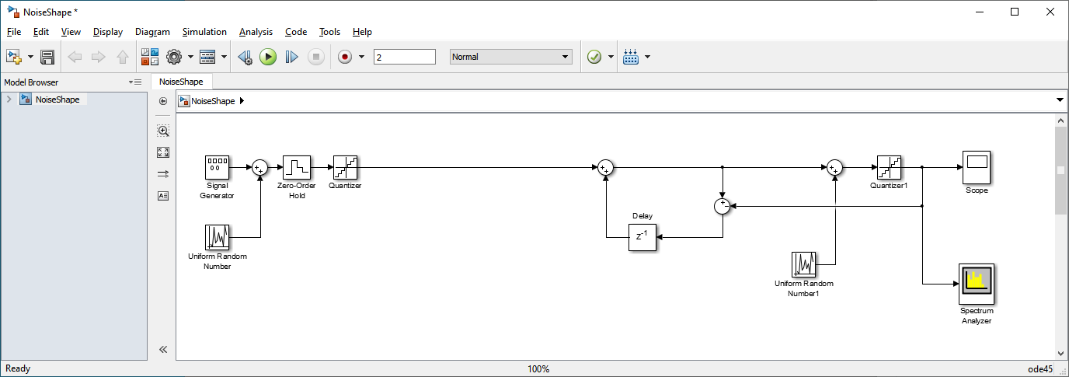The image size is (1069, 377).
Task: Open the Simulation menu
Action: pos(204,32)
